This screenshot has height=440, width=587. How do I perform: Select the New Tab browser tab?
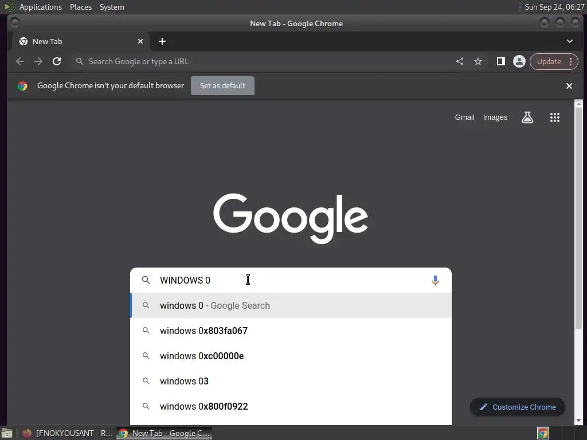pos(81,41)
